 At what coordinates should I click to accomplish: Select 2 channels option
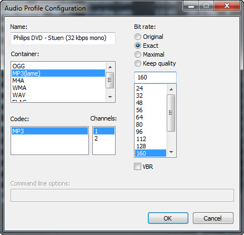click(104, 138)
